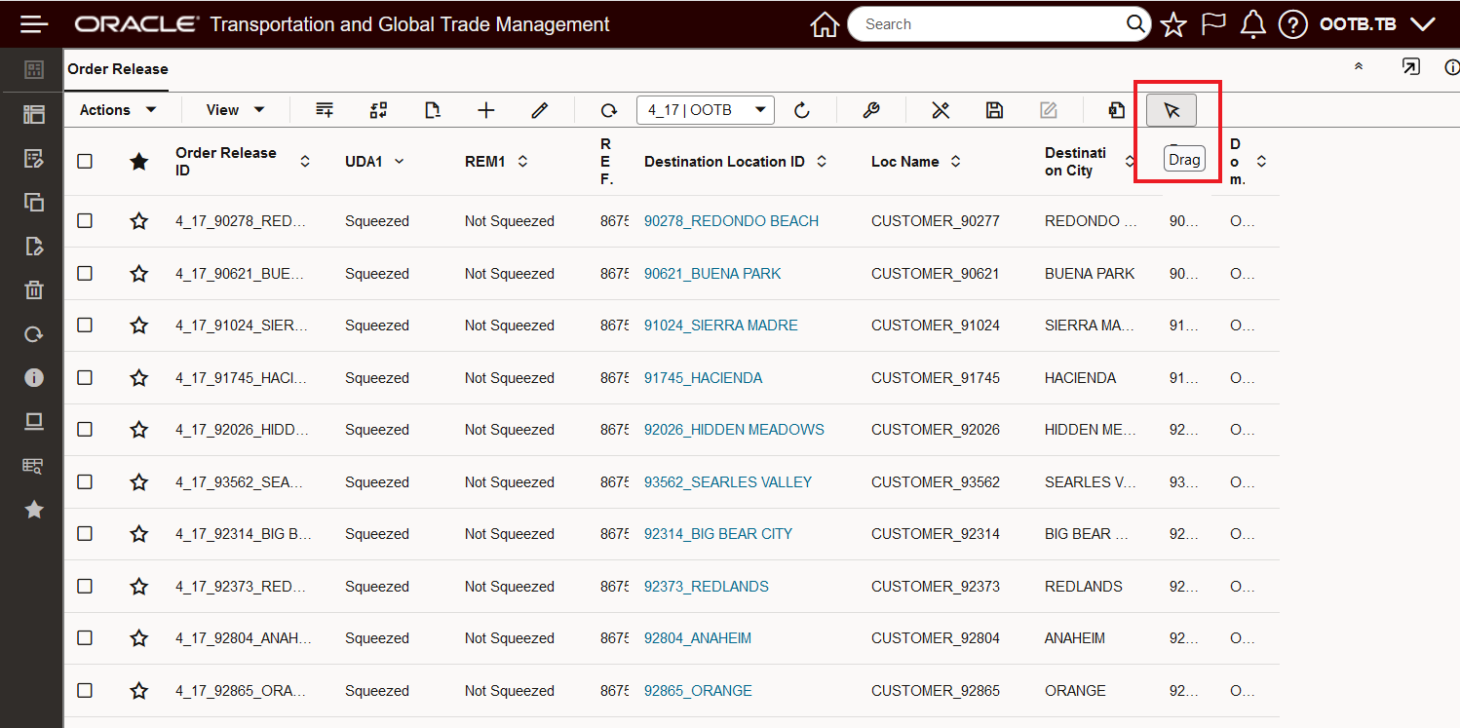
Task: Select the pointer arrow toolbar button
Action: point(1172,110)
